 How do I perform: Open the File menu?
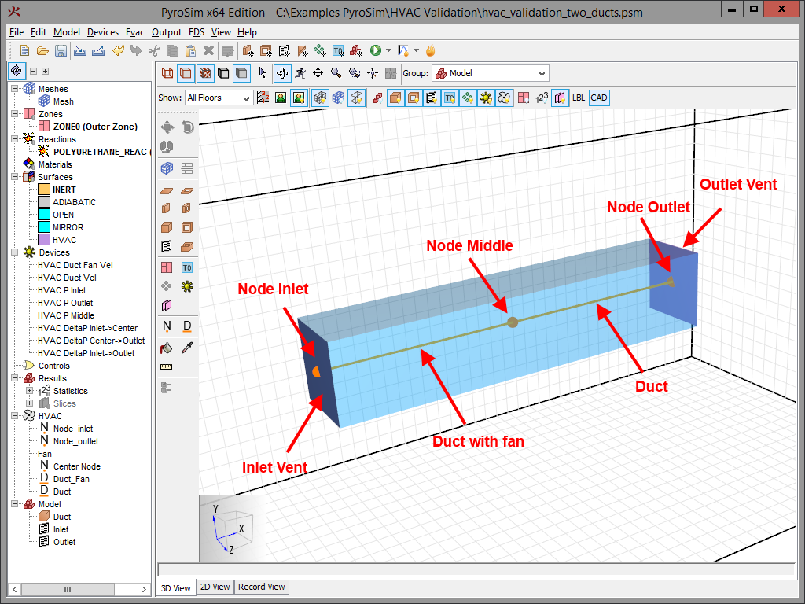(x=17, y=31)
